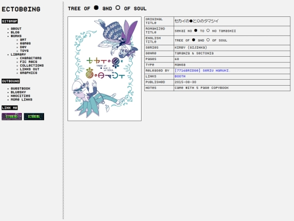Viewport: 294px width, 221px height.
Task: Visit the Neocities link
Action: click(x=21, y=95)
